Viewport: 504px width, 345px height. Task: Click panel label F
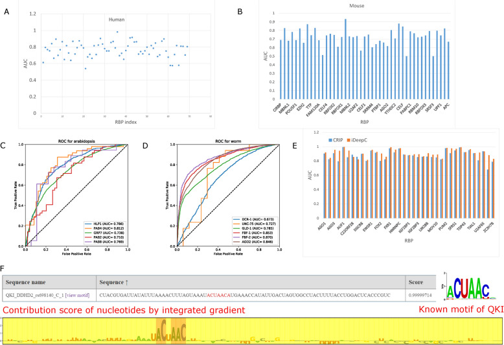tap(3, 268)
